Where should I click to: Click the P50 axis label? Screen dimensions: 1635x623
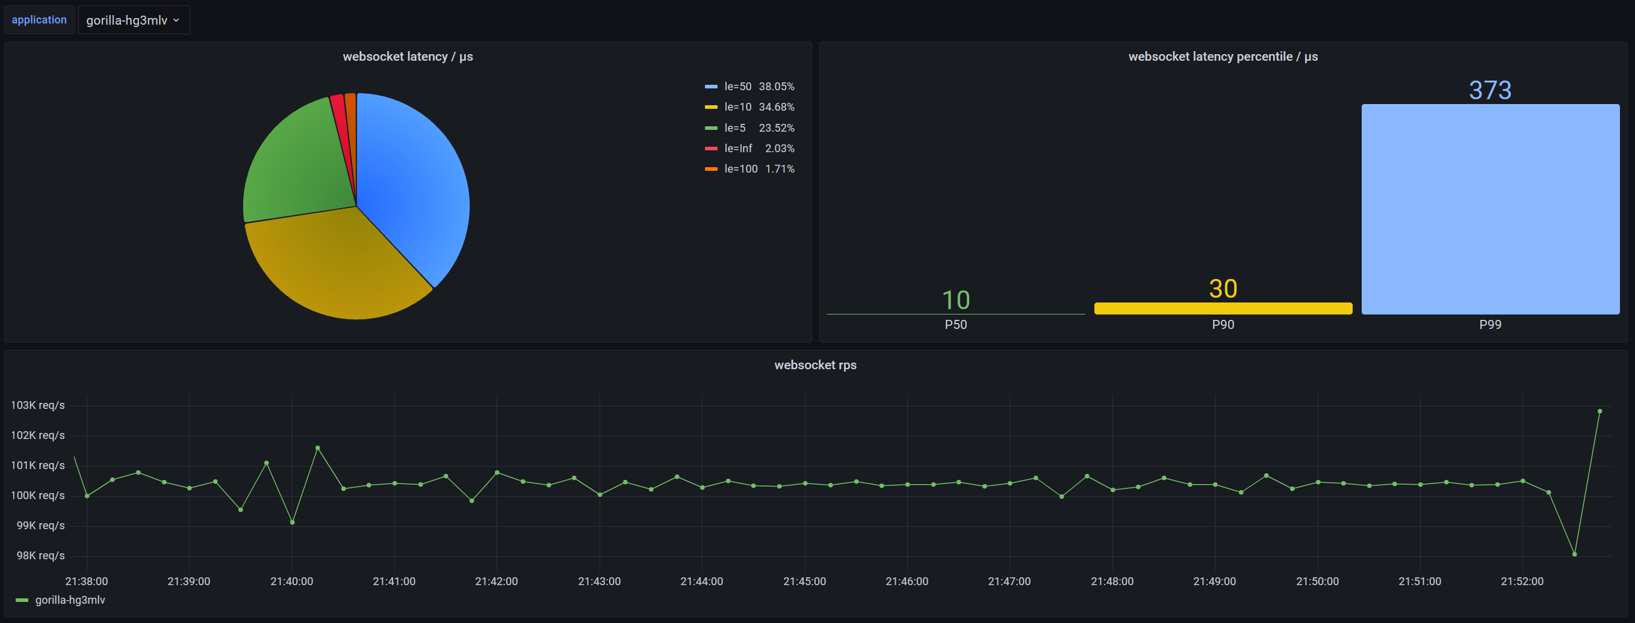coord(955,325)
